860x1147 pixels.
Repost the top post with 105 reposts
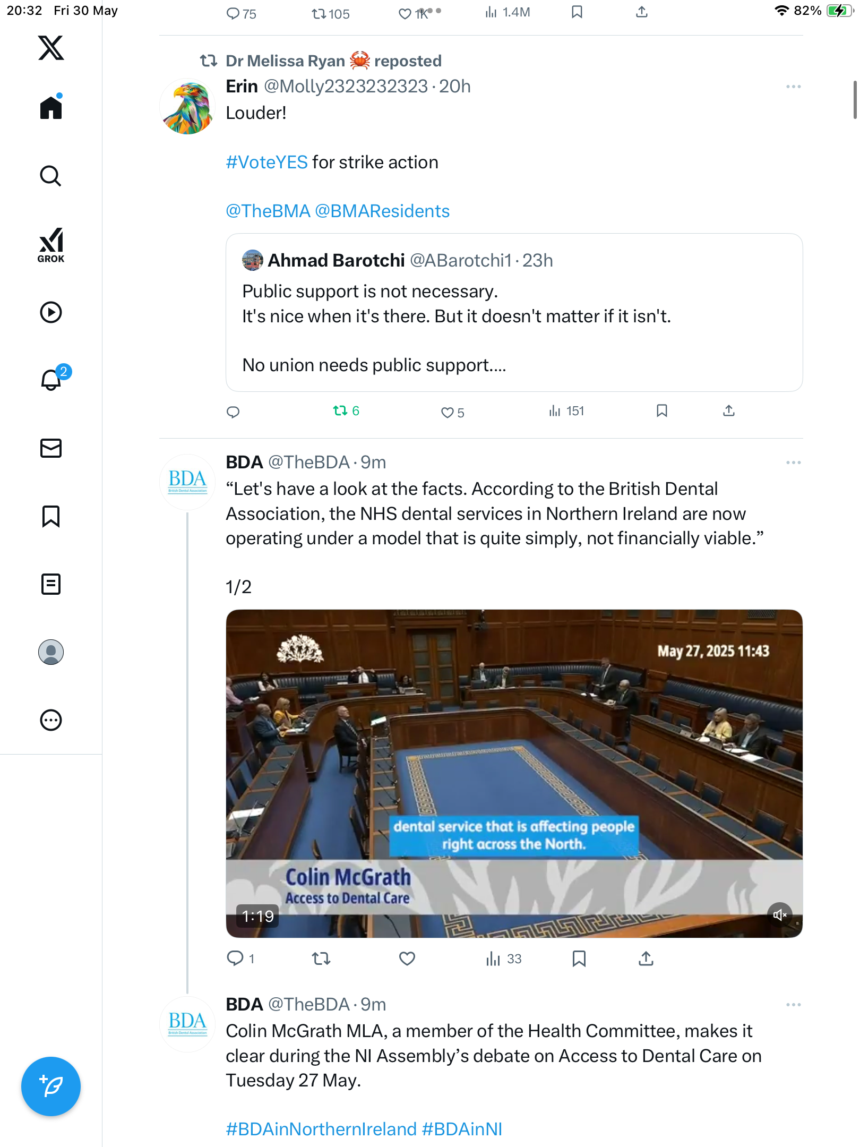pyautogui.click(x=330, y=14)
